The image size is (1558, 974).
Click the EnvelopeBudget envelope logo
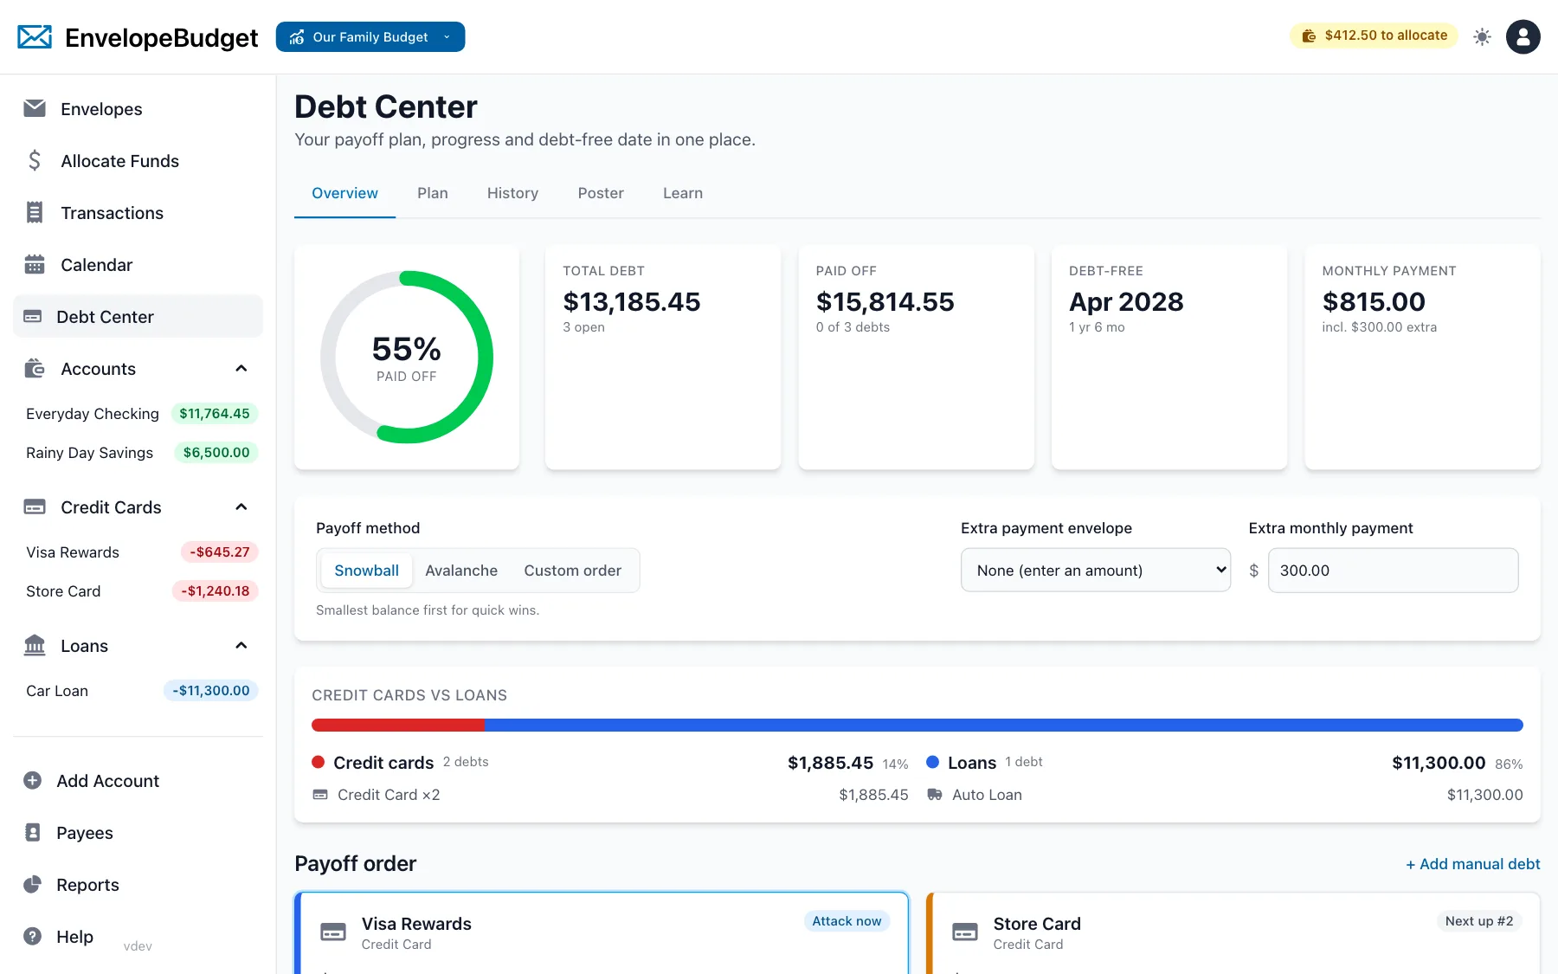click(35, 37)
